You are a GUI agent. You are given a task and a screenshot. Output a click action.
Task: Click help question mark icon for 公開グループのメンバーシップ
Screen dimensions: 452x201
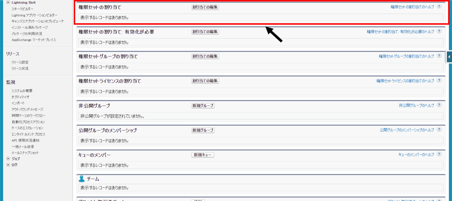point(439,130)
